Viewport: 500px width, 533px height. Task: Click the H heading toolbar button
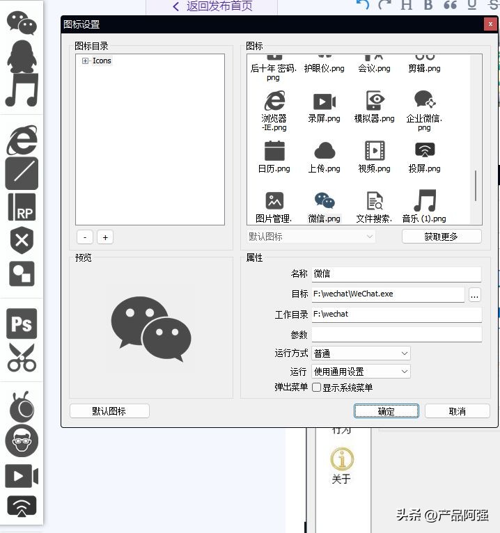pos(406,5)
